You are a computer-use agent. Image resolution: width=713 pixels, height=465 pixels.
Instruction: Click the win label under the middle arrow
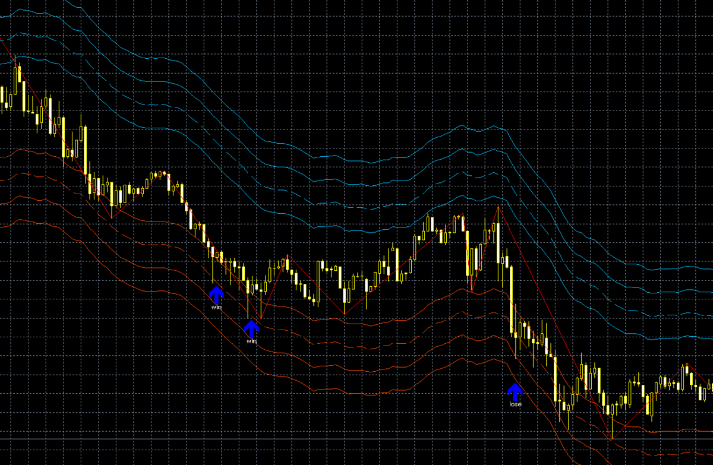click(252, 341)
